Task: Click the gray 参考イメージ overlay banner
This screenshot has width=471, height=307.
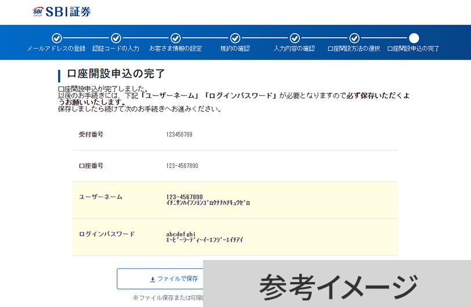Action: coord(337,284)
